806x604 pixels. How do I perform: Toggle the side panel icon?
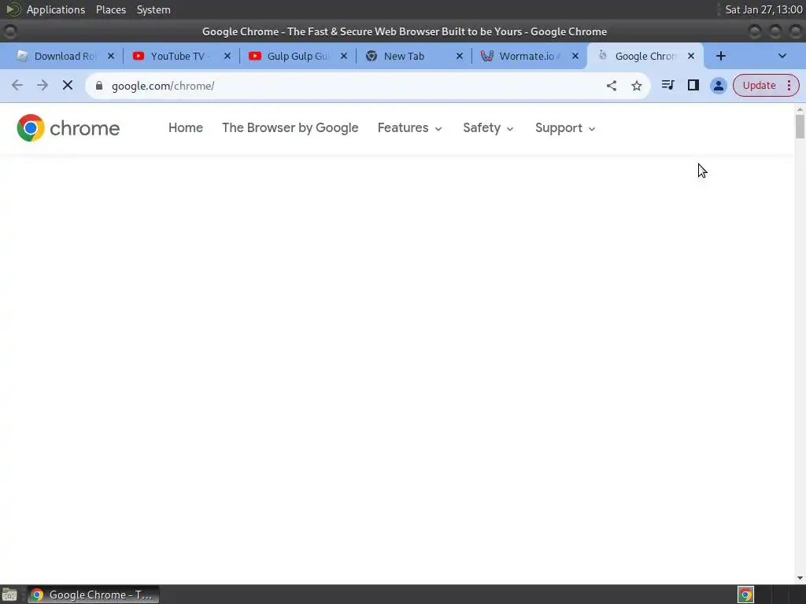693,85
